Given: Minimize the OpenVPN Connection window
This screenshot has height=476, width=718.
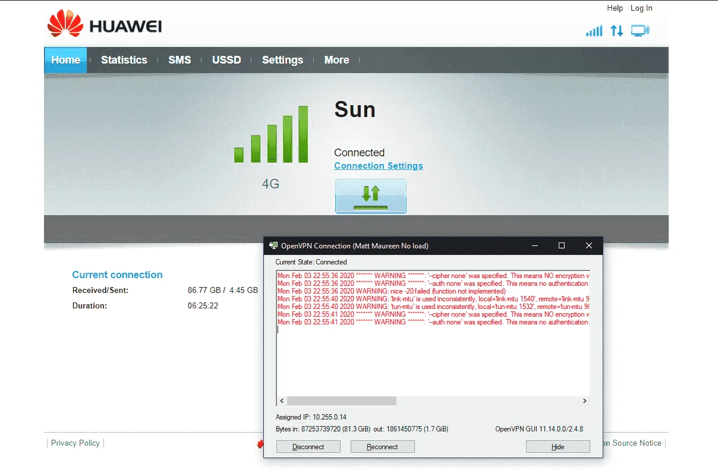Looking at the screenshot, I should point(534,245).
